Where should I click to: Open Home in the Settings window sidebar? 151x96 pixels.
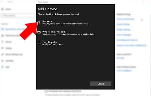8,9
